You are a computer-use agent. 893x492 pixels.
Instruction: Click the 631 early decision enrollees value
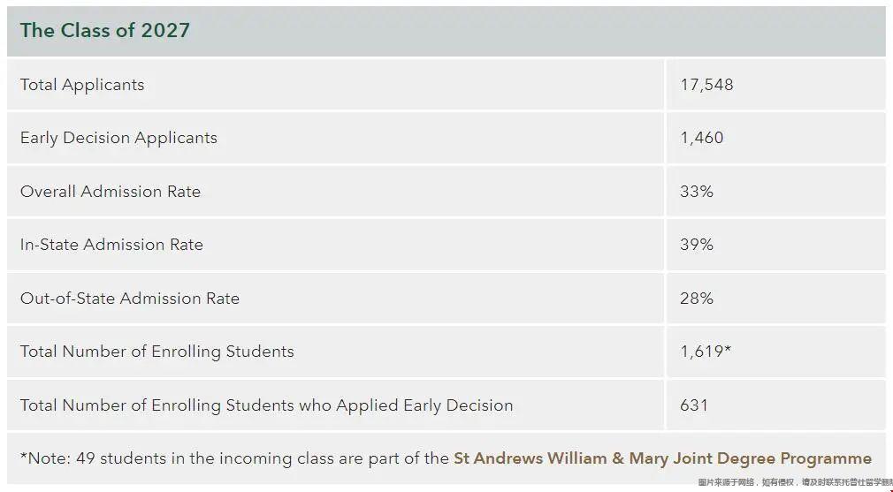click(x=694, y=405)
